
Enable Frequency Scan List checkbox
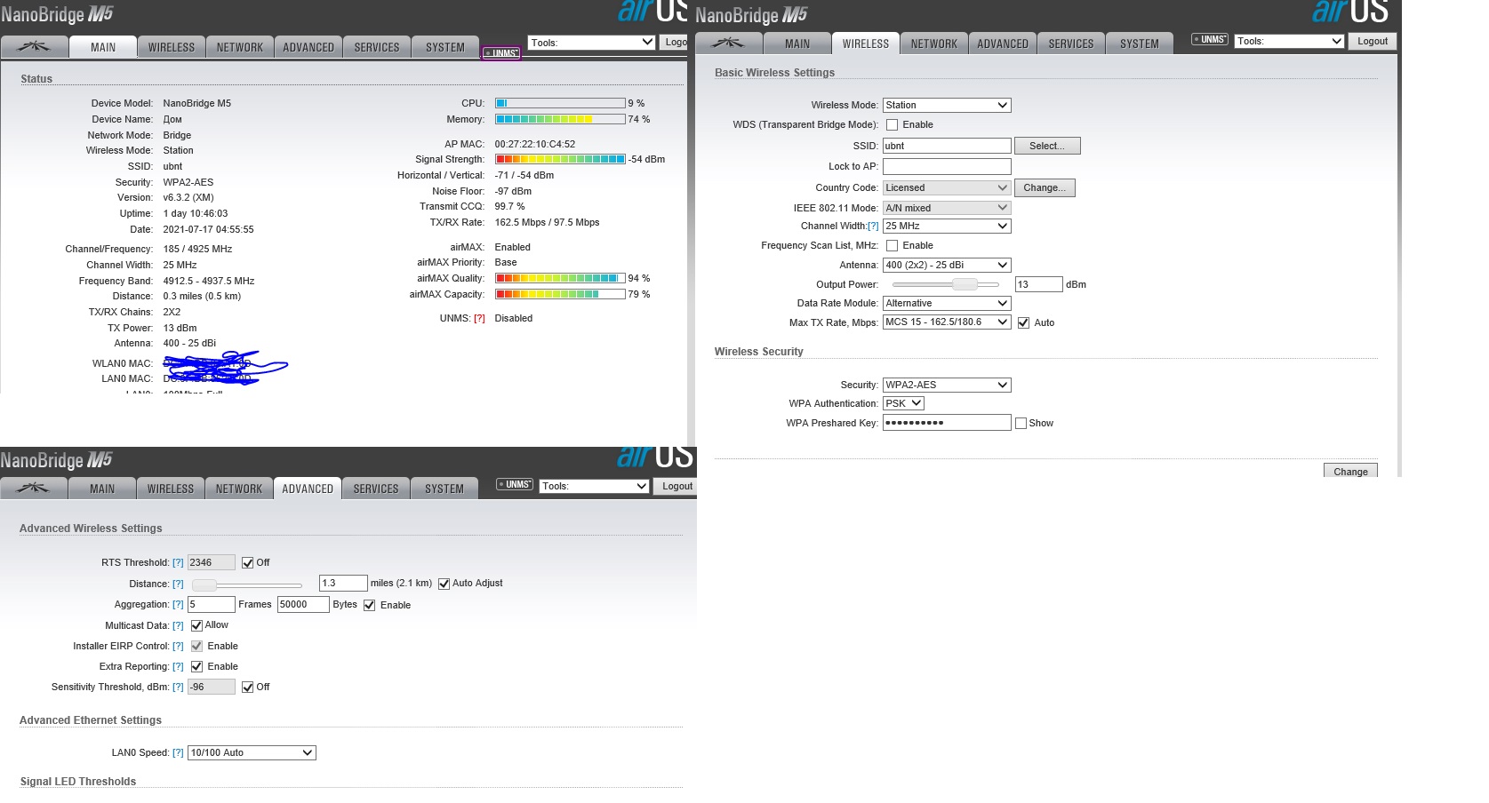[x=892, y=246]
